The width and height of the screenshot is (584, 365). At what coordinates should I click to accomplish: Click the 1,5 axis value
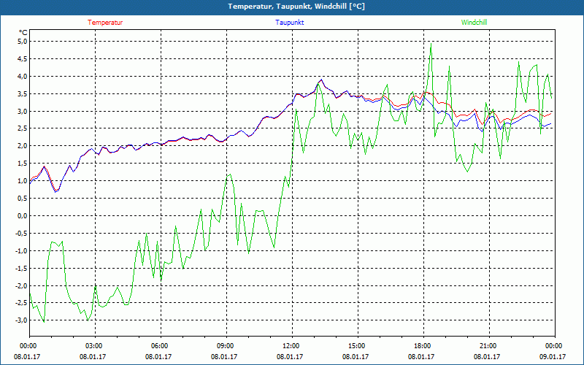[23, 164]
